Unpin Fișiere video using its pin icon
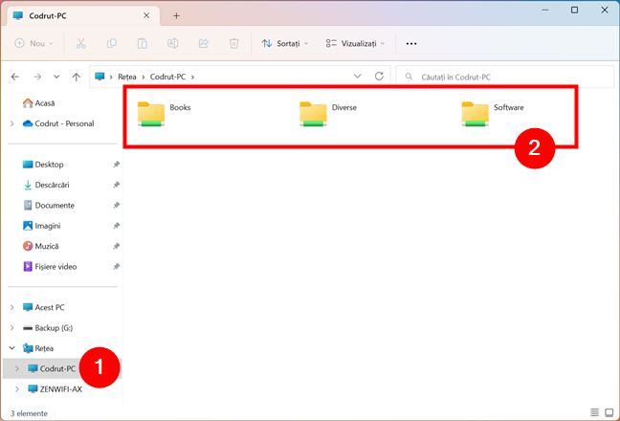Screen dimensions: 620x421 point(117,267)
